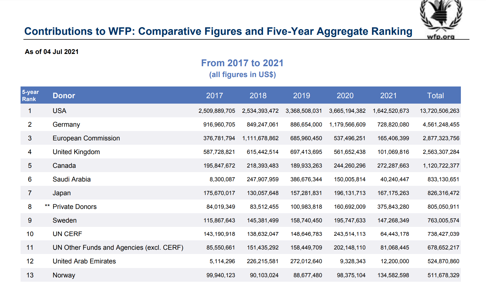Screen dimensions: 486x284
Task: Click USA total 13,720,506,263
Action: point(439,111)
